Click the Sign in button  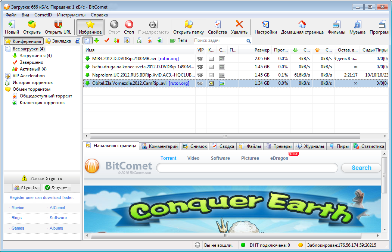[x=26, y=188]
